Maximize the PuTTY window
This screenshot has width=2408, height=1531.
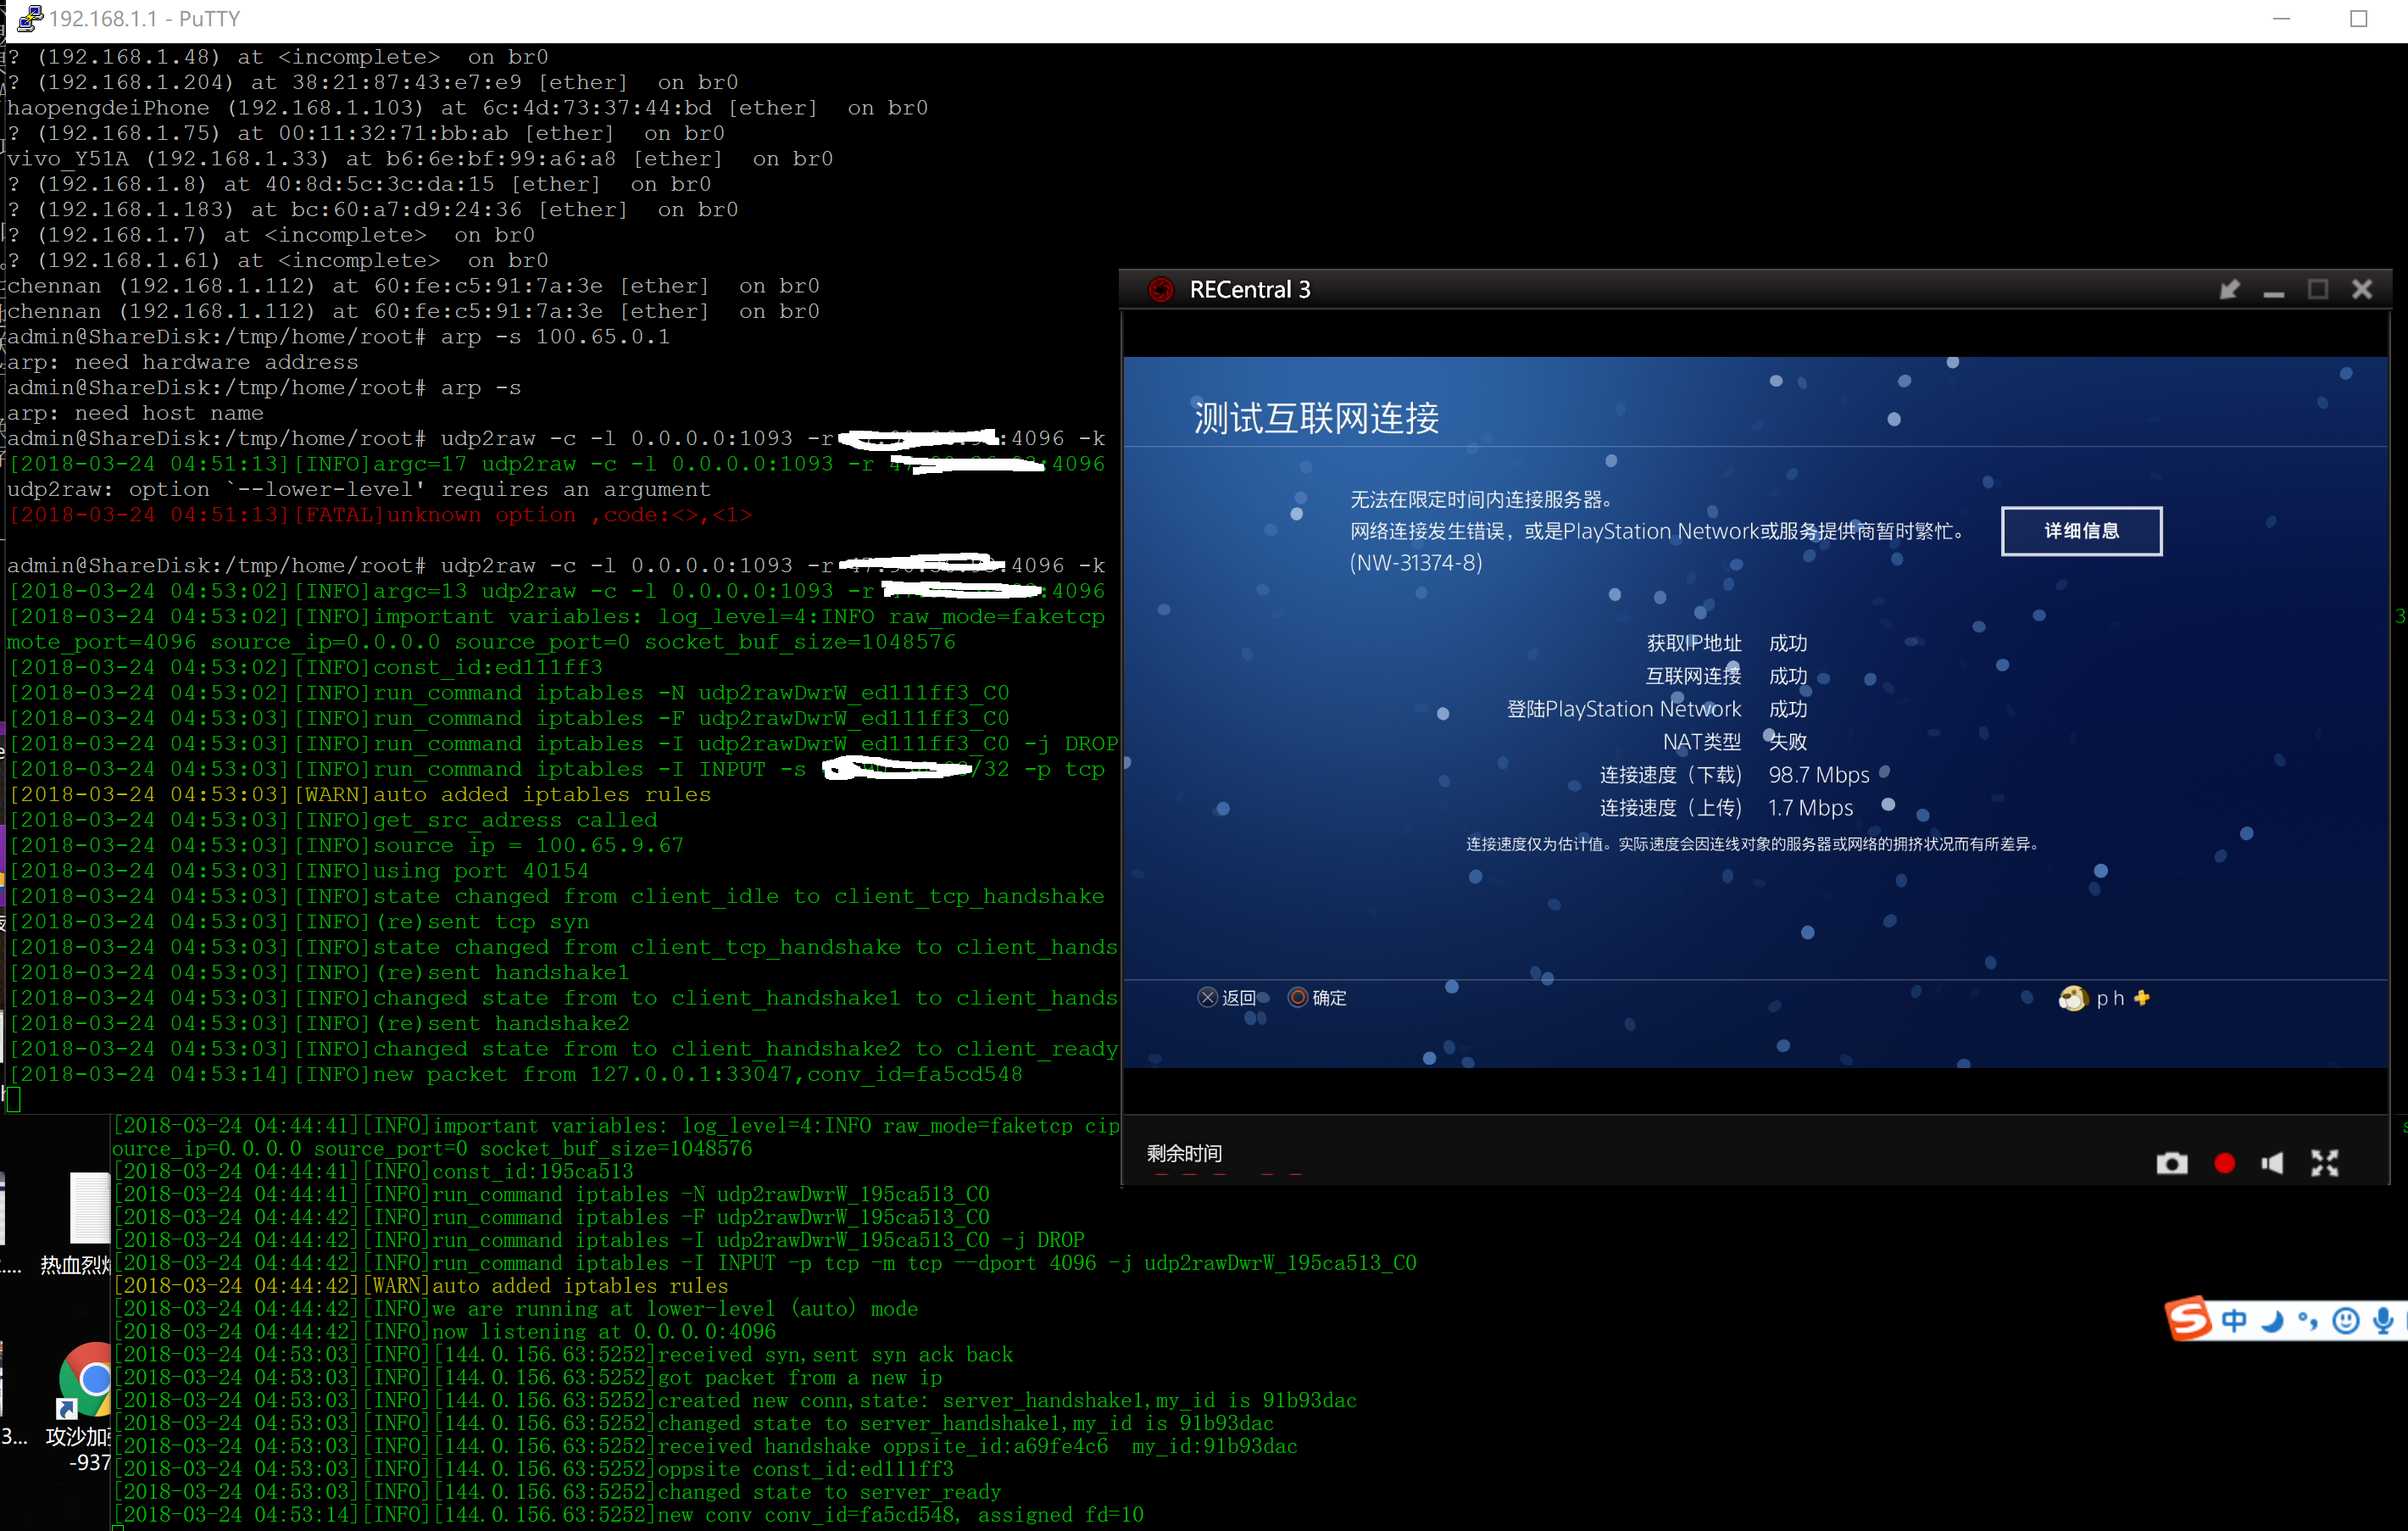click(x=2359, y=19)
